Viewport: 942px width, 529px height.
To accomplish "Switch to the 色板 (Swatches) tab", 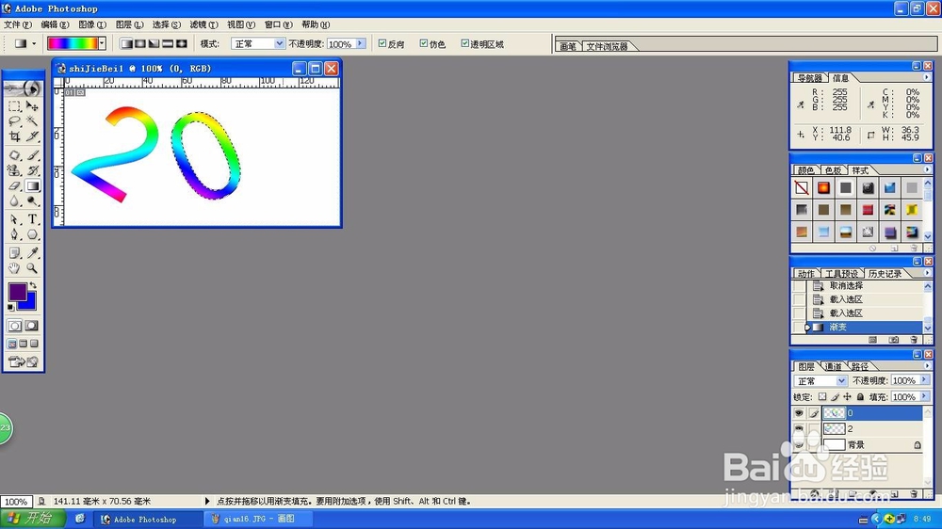I will 833,170.
